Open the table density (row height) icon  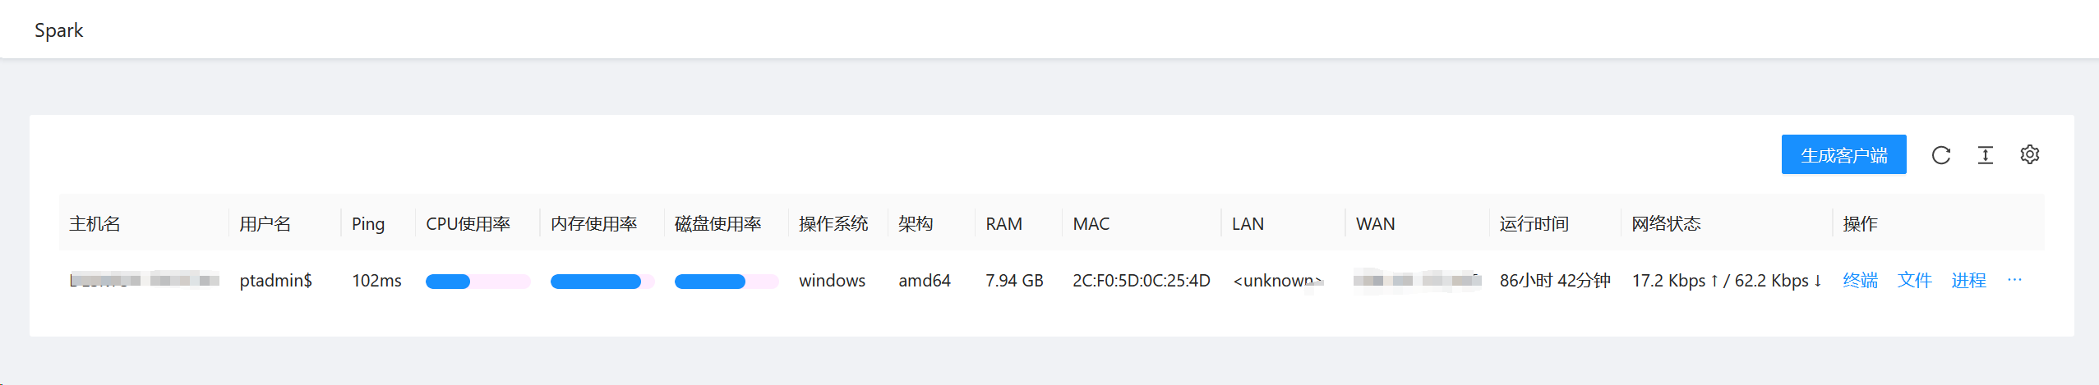coord(1985,155)
